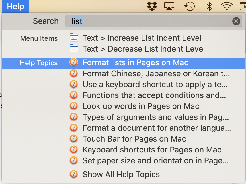Click help icon beside 'Format Chinese, Japanese'
246x184 pixels.
pyautogui.click(x=74, y=73)
